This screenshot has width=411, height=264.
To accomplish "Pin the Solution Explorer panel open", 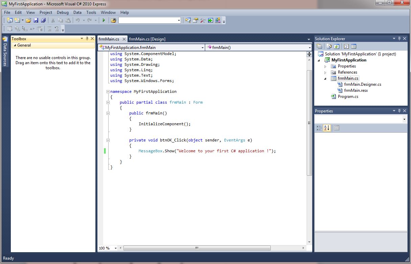I will pos(398,38).
